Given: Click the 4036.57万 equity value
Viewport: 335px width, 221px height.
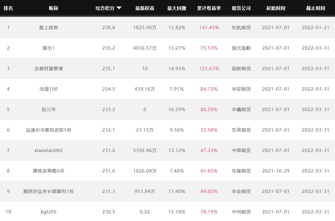Looking at the screenshot, I should pyautogui.click(x=145, y=48).
